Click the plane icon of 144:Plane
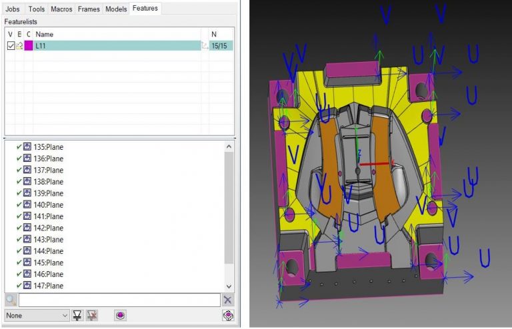 (x=27, y=251)
